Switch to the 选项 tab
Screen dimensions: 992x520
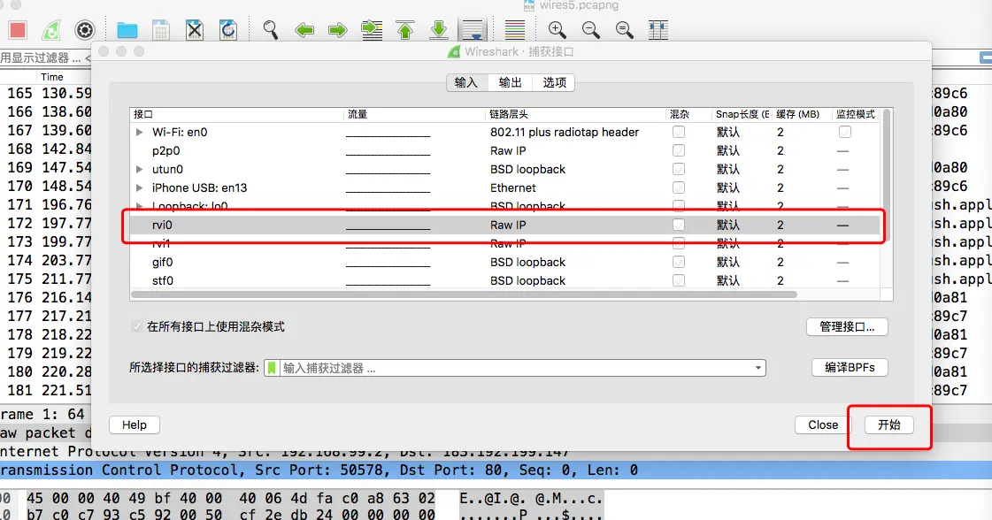pyautogui.click(x=554, y=82)
